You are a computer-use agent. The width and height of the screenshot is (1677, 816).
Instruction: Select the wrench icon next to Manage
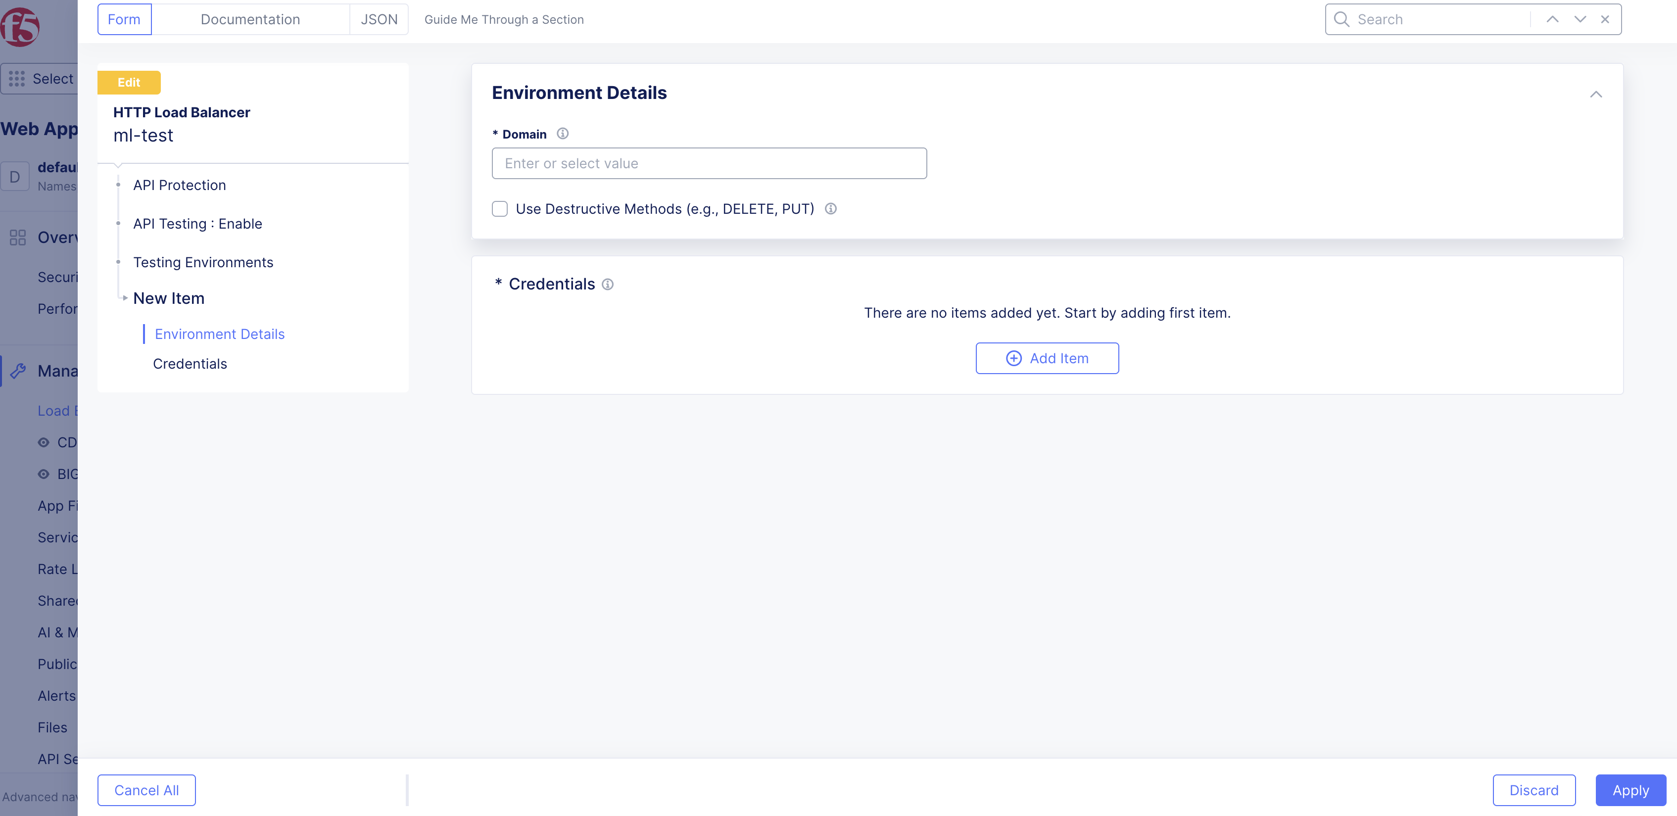(19, 371)
